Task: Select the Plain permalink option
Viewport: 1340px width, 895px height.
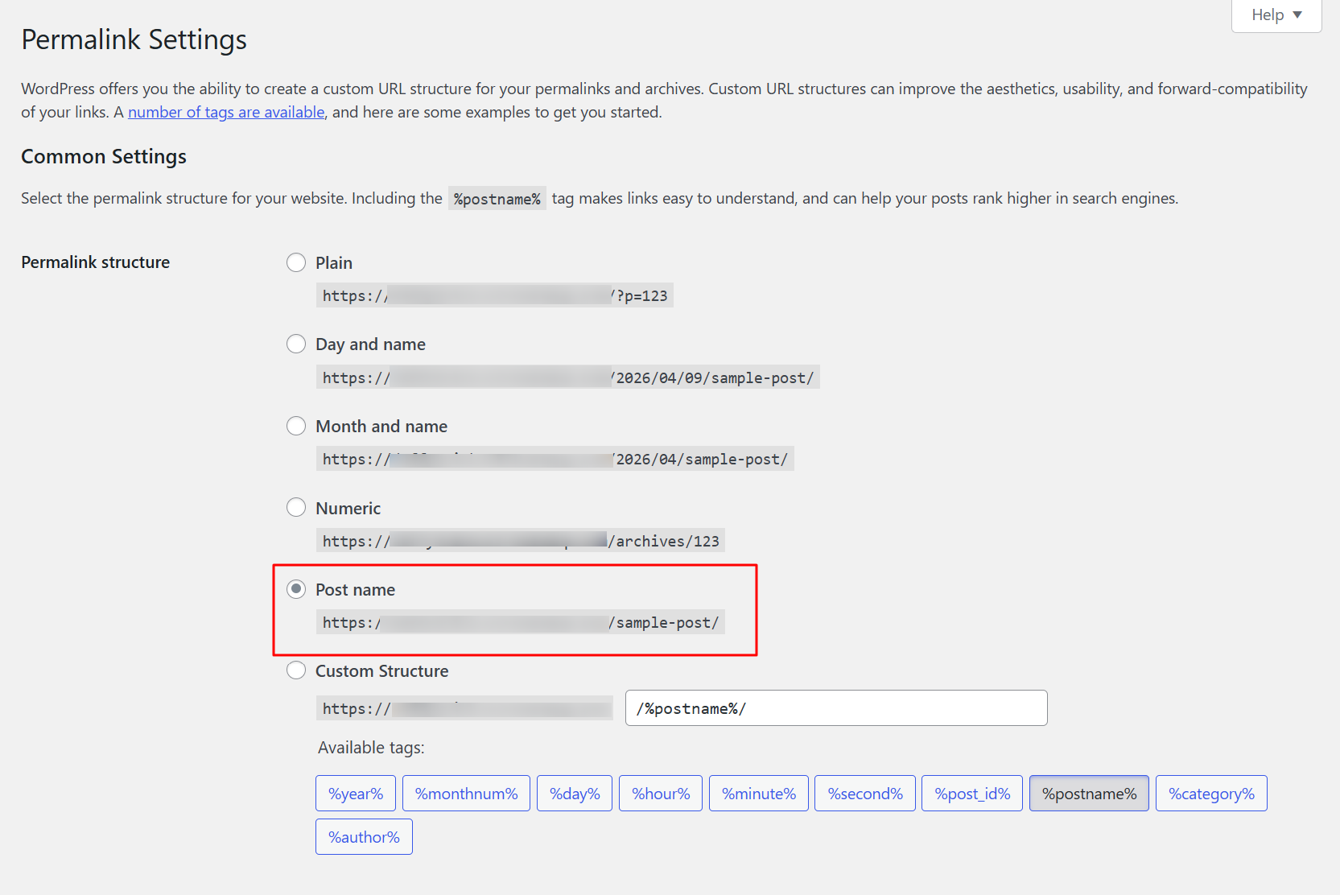Action: point(296,262)
